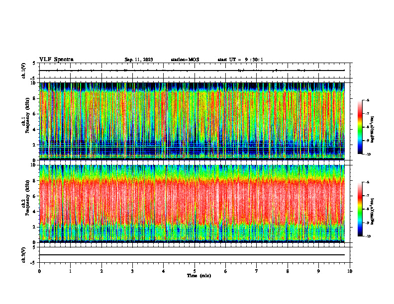Click the '3' tick on the time axis
Image resolution: width=394 pixels, height=304 pixels.
(132, 271)
